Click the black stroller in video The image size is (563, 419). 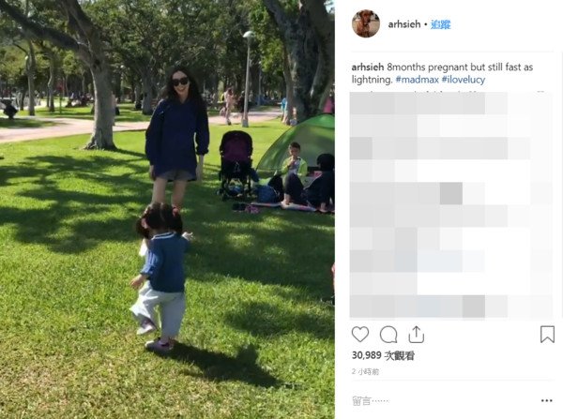236,164
